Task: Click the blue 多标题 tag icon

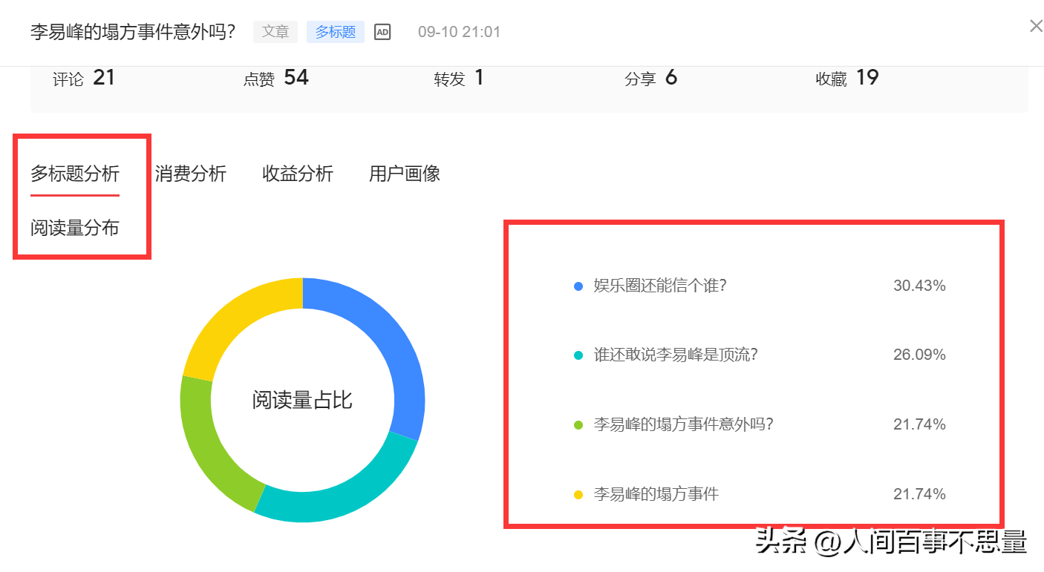Action: 335,32
